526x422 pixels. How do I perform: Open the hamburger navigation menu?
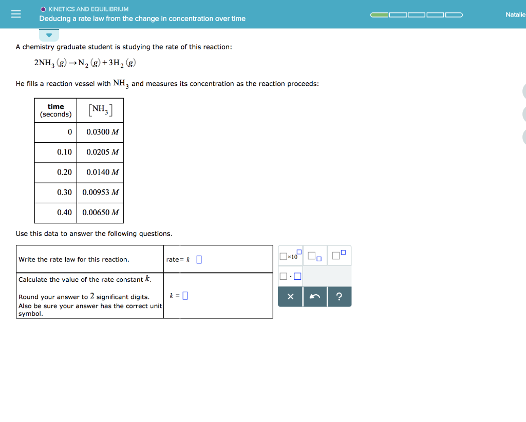click(16, 14)
